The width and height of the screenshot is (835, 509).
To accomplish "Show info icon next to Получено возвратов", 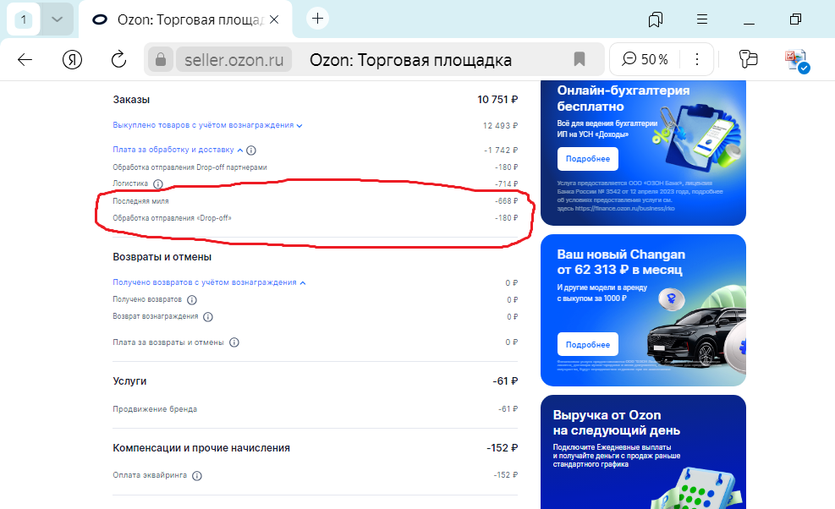I will pos(192,300).
